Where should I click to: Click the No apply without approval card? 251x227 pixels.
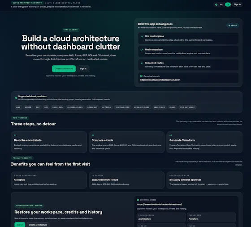(x=204, y=180)
